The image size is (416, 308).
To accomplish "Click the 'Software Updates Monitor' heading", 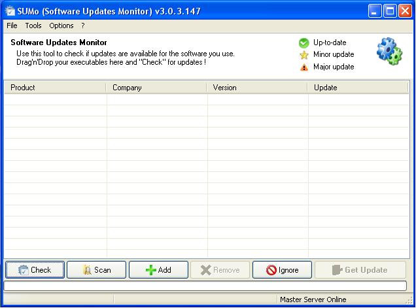I will pyautogui.click(x=59, y=43).
